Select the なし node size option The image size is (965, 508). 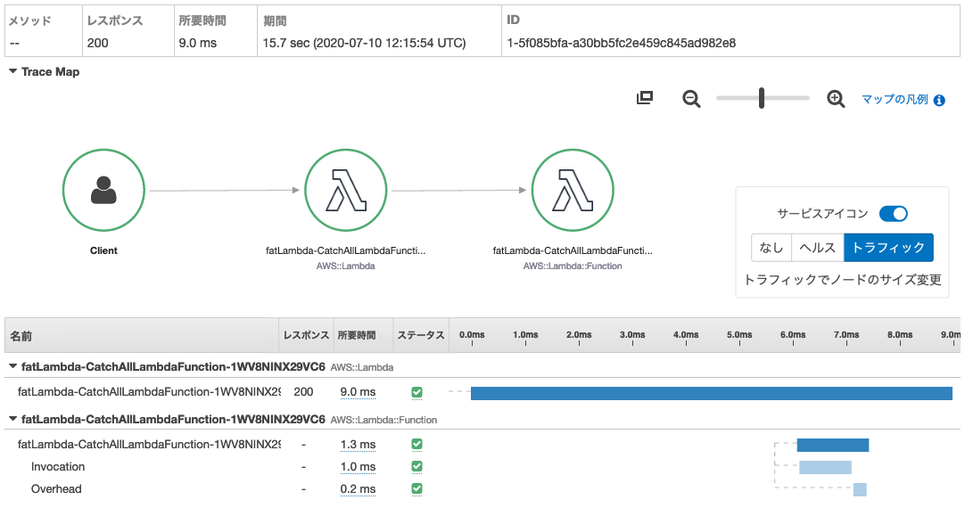[x=771, y=248]
